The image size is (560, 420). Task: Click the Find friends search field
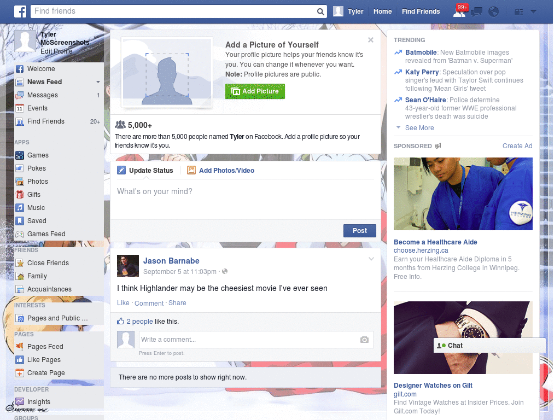(173, 11)
